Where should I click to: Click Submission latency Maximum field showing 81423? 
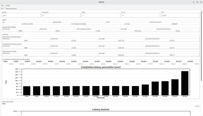coord(74,40)
